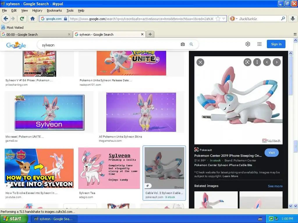Close the image preview panel with X
The image size is (298, 223).
click(x=200, y=62)
